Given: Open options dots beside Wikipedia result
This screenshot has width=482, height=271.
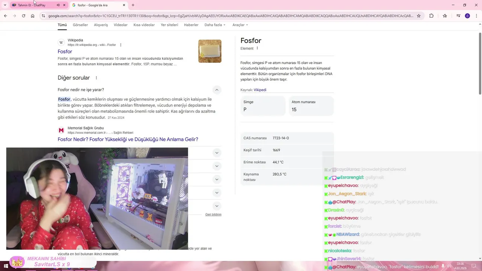Looking at the screenshot, I should (x=120, y=45).
